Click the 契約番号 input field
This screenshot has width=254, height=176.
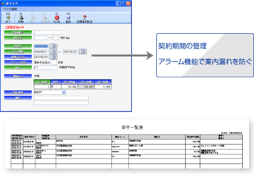48,32
